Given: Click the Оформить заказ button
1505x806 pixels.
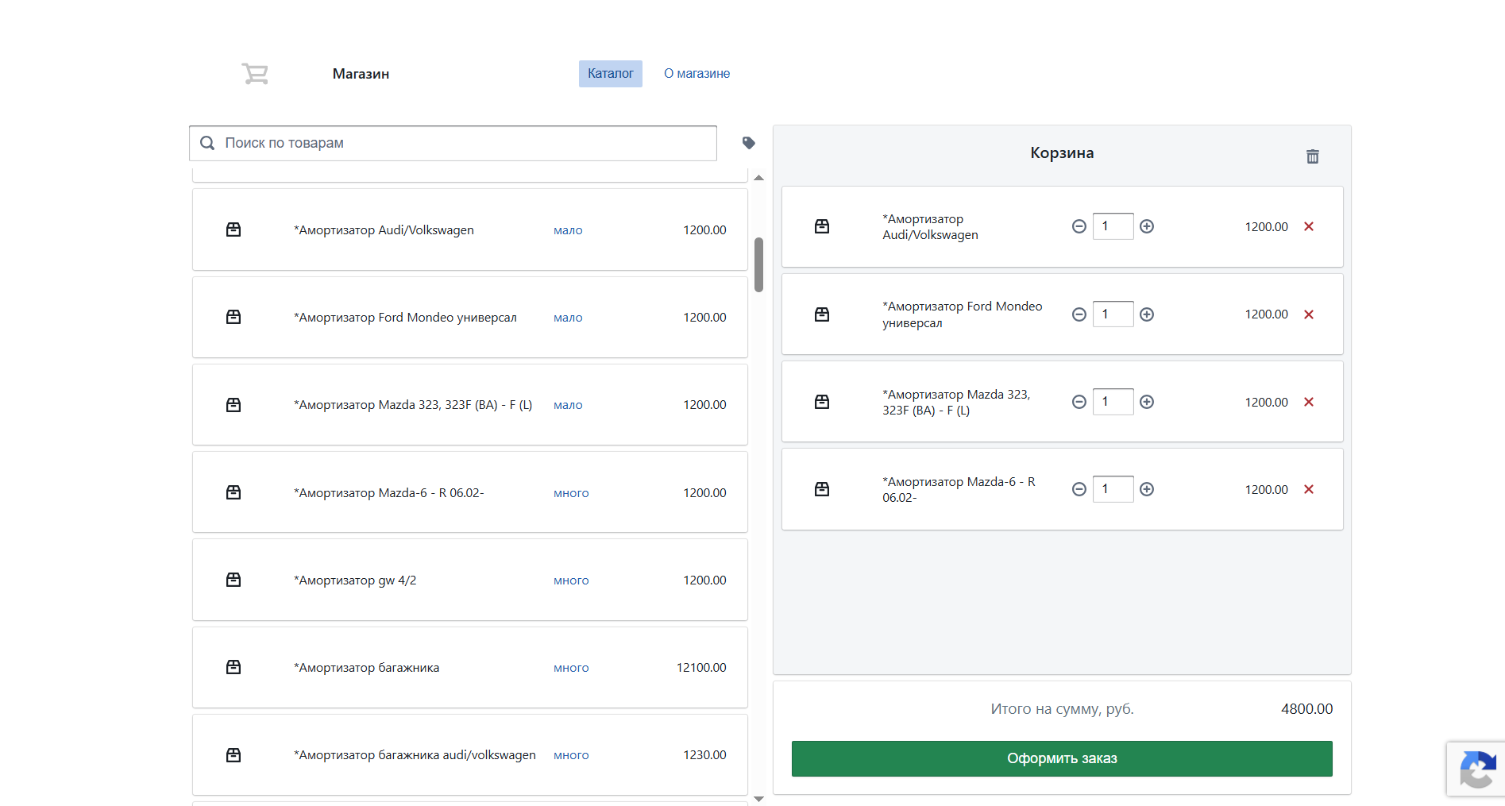Looking at the screenshot, I should [1062, 758].
